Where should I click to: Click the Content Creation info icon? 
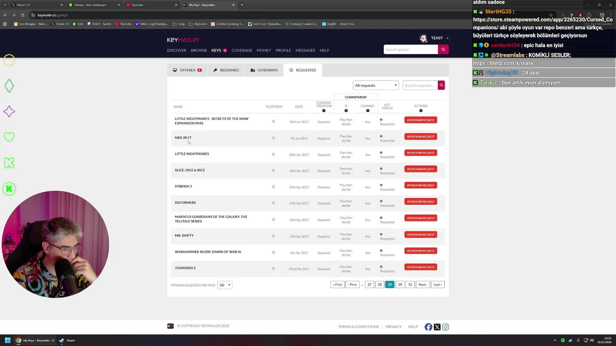pyautogui.click(x=324, y=111)
